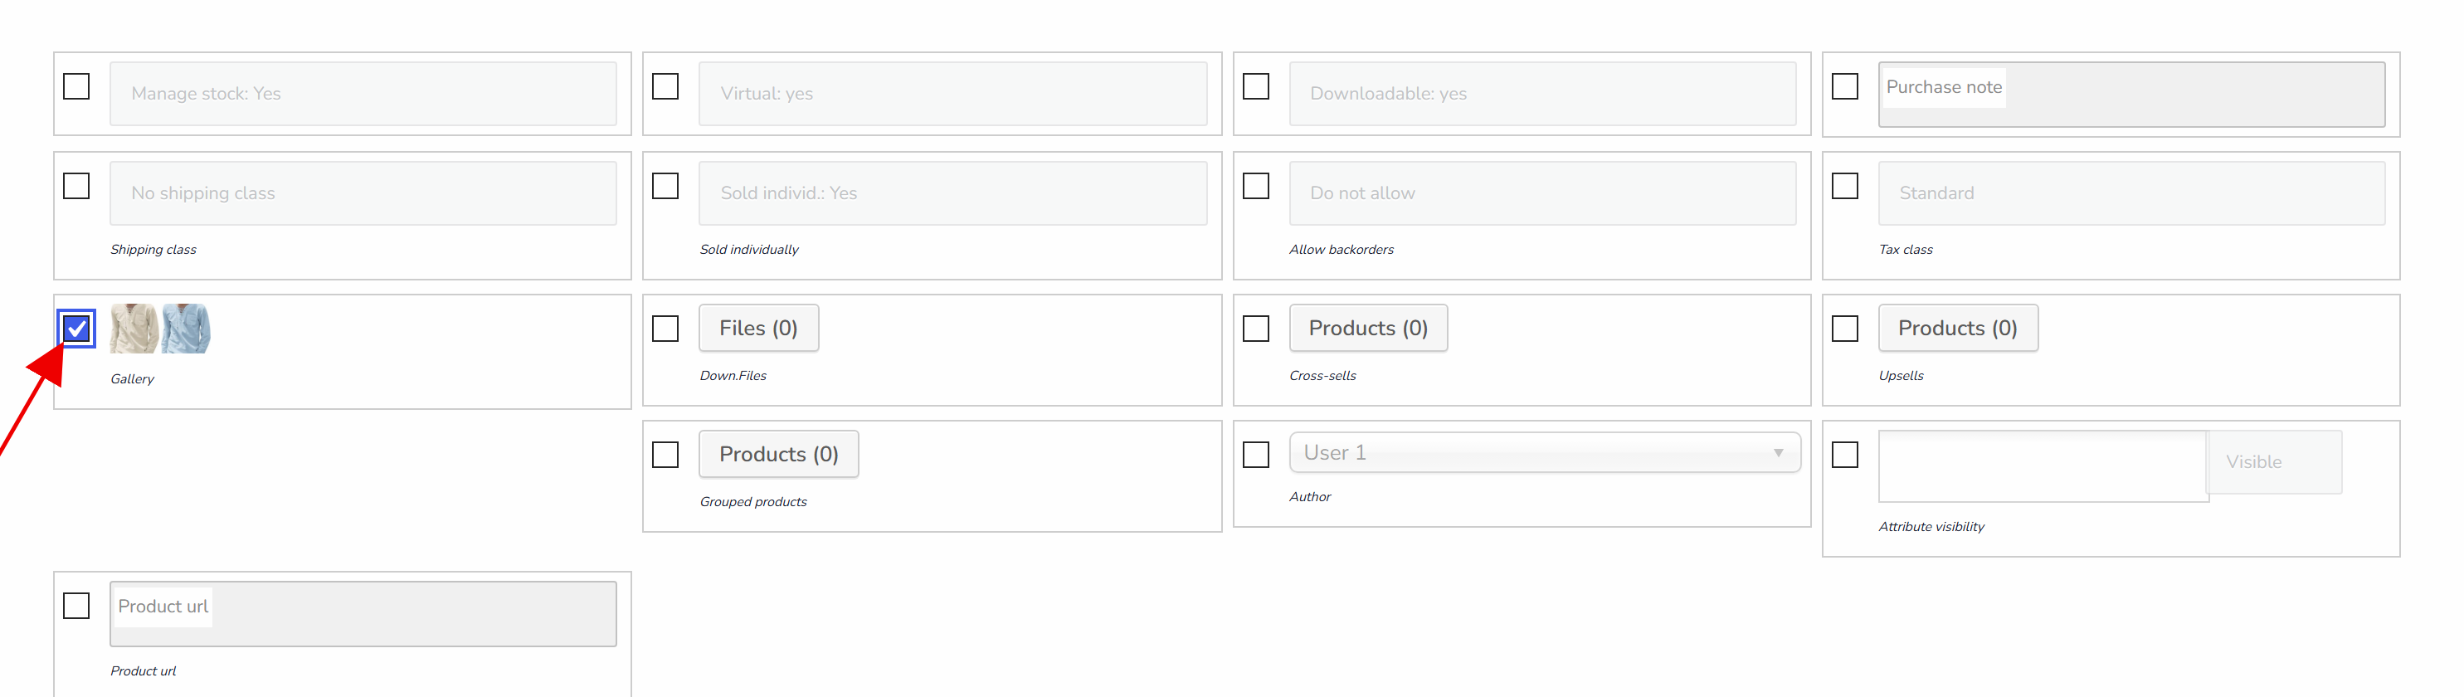Open Upsells Products (0) button
Viewport: 2464px width, 697px height.
tap(1958, 329)
